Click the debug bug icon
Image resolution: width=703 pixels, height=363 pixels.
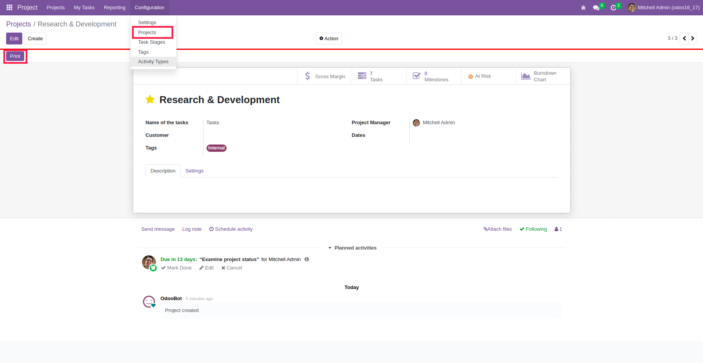tap(583, 7)
